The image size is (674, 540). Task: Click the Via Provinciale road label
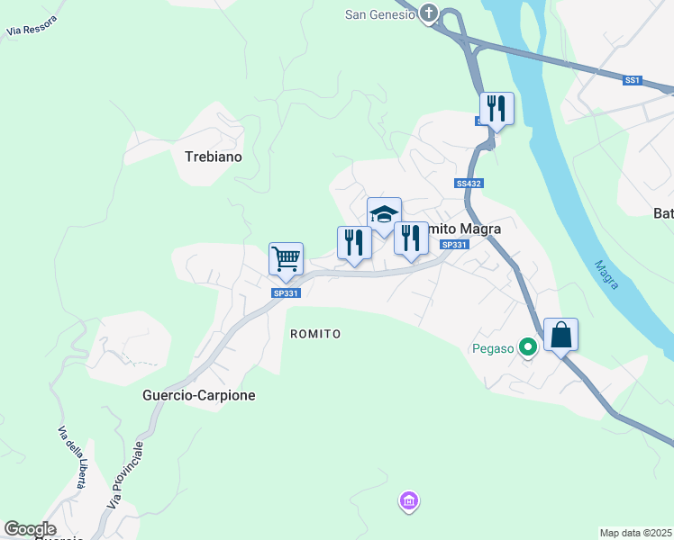pos(126,475)
